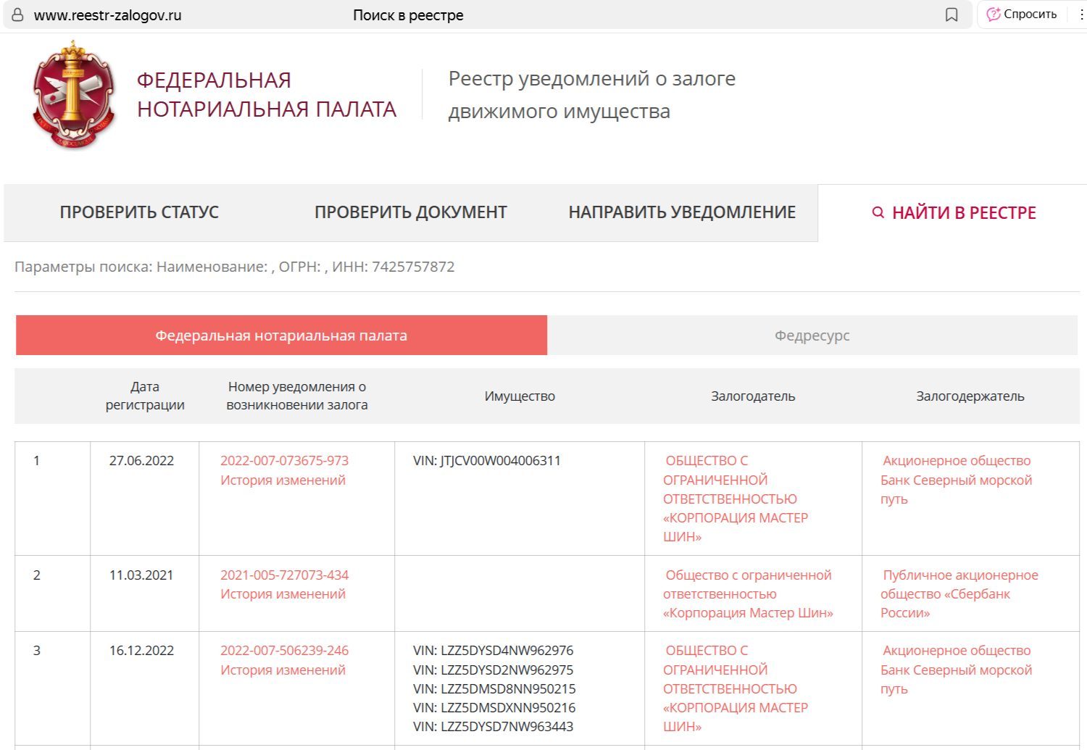Click registration date 16.12.2022
The image size is (1087, 750).
[x=141, y=651]
